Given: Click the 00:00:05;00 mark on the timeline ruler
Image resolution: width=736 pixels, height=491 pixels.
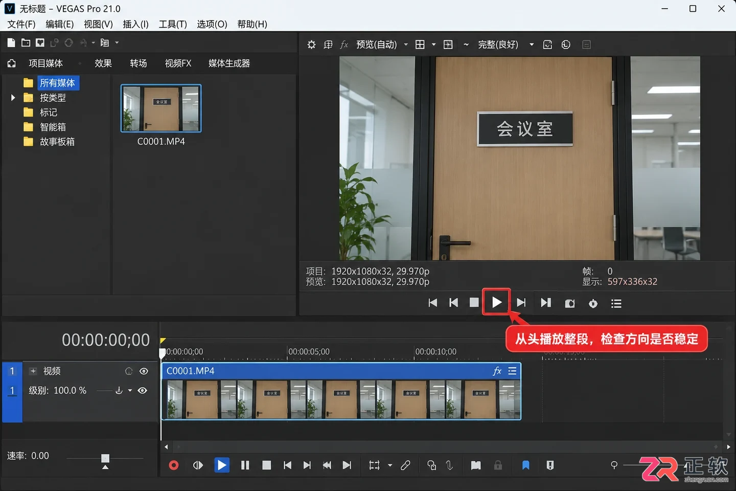Looking at the screenshot, I should coord(308,352).
